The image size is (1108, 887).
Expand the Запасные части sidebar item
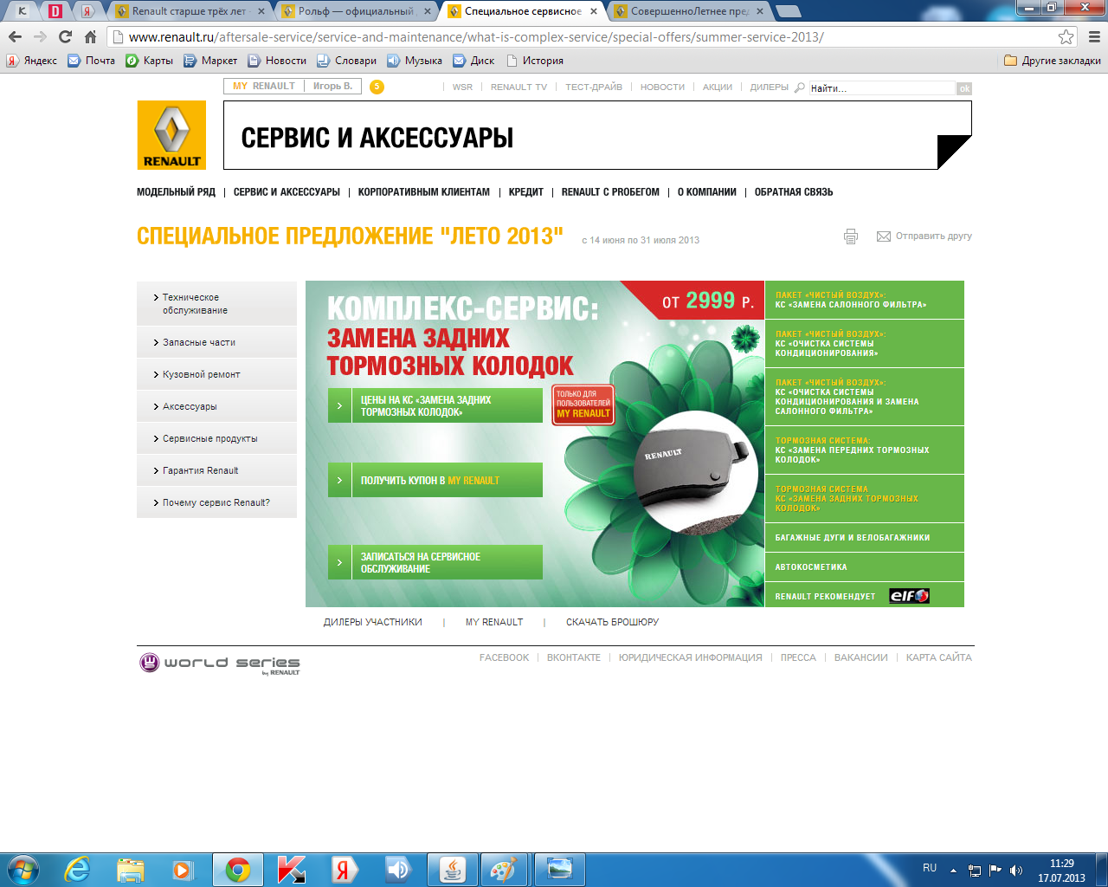[216, 342]
